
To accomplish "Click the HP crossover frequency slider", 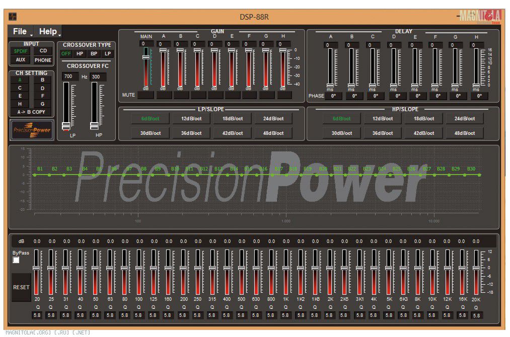I will [x=94, y=107].
